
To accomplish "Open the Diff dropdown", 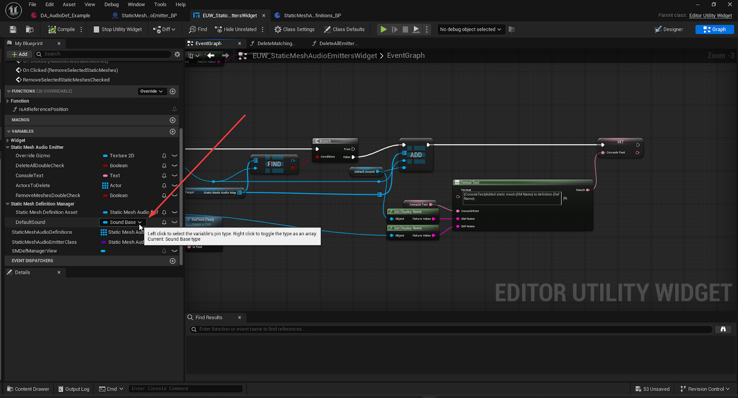I will point(165,29).
